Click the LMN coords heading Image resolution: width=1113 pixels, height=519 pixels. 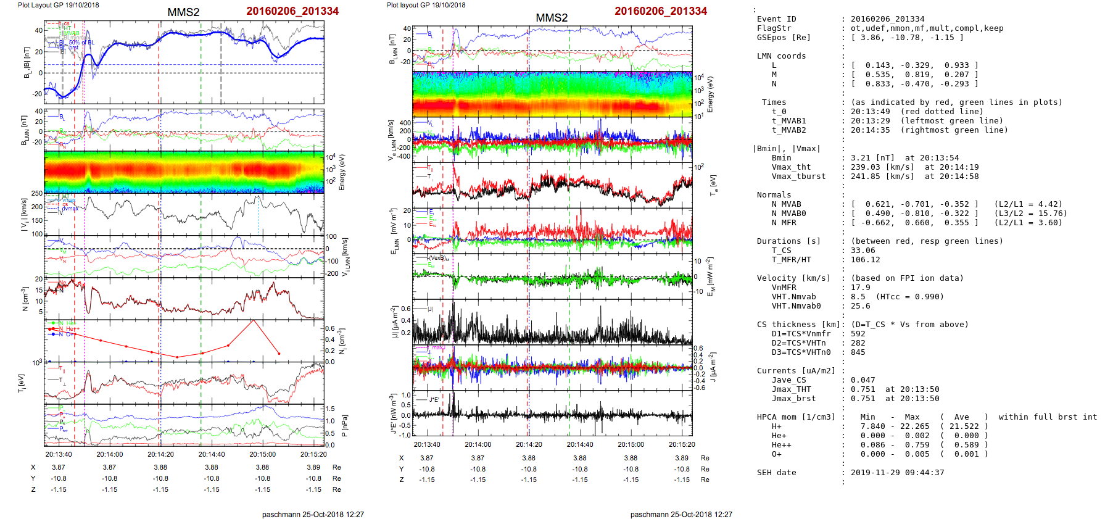pyautogui.click(x=781, y=56)
